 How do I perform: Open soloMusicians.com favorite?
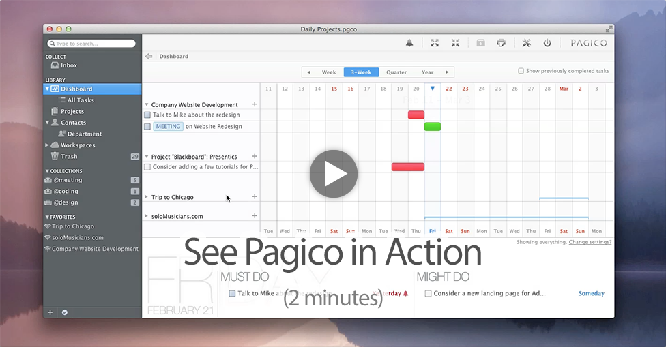click(x=78, y=237)
